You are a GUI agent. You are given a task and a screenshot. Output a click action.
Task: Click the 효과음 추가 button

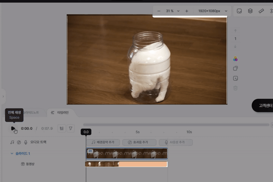pyautogui.click(x=139, y=142)
